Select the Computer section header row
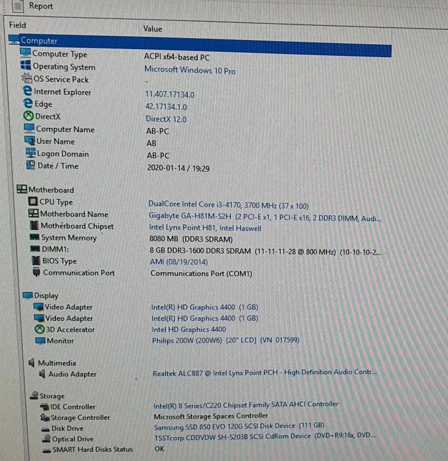 [199, 45]
